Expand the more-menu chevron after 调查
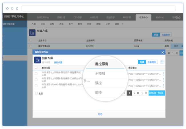186x129 pixels. click(x=123, y=24)
